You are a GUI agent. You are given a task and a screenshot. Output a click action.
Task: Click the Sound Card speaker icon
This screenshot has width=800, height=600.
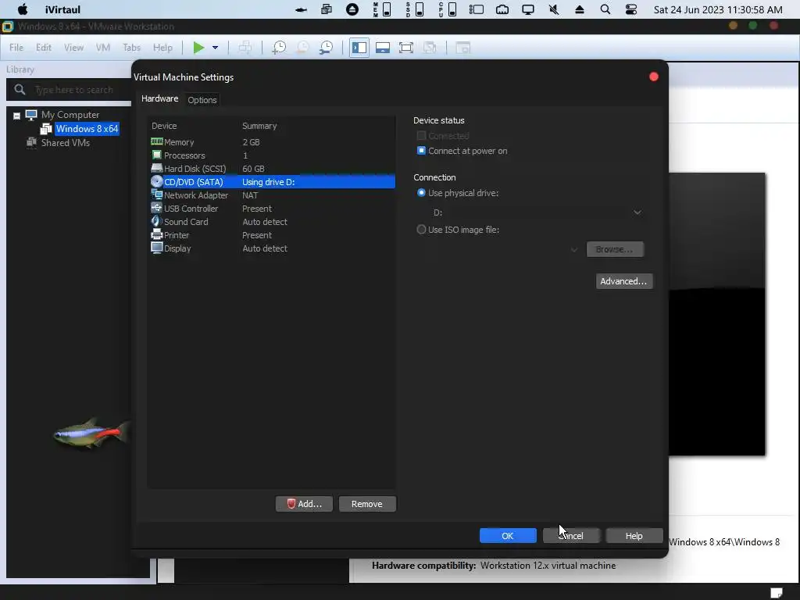point(156,221)
